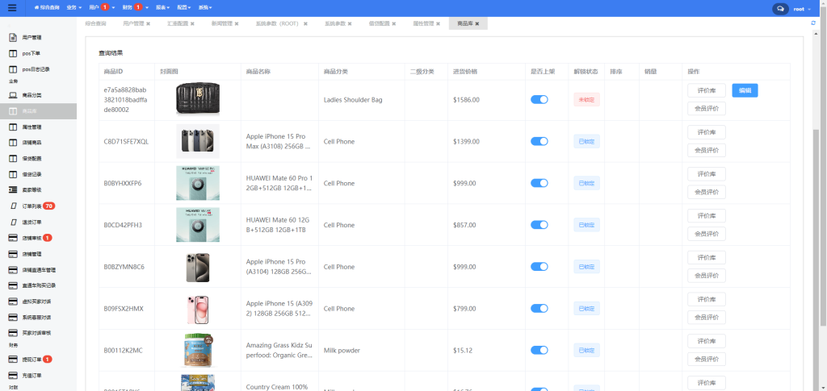827x391 pixels.
Task: Switch to the 综合查询 tab
Action: [96, 23]
